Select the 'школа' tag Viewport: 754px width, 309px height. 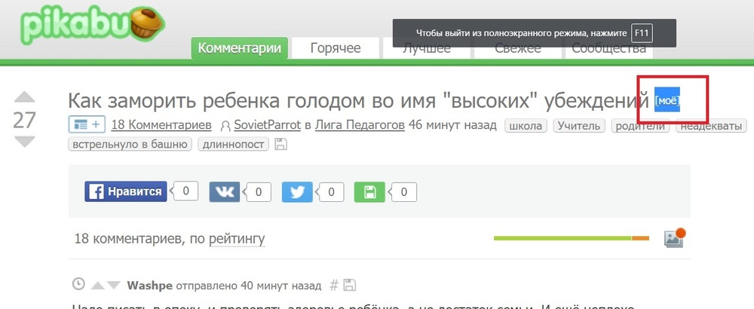click(526, 125)
